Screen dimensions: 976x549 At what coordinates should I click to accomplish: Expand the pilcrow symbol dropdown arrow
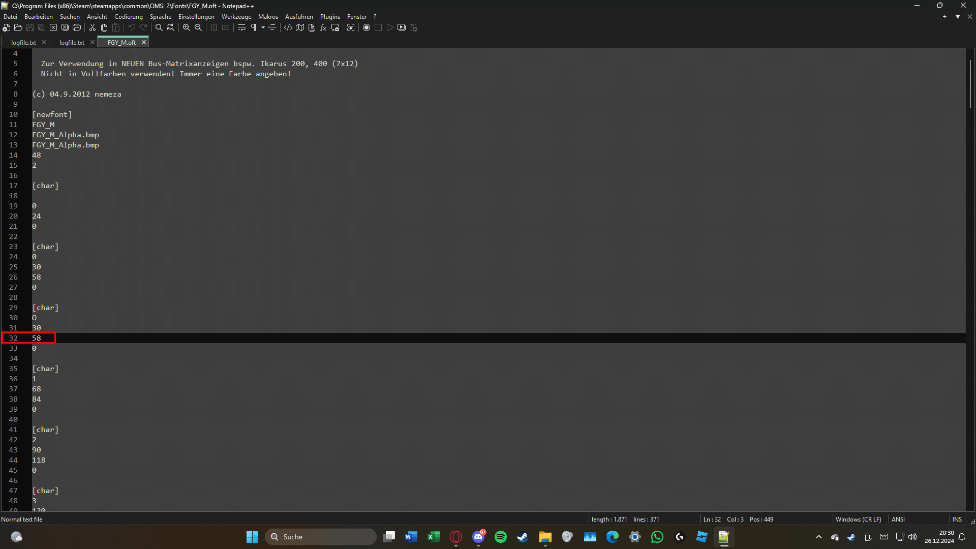(263, 27)
